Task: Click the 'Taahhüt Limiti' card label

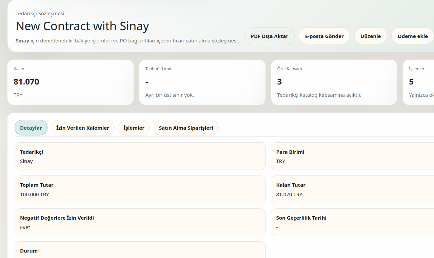Action: pos(159,69)
